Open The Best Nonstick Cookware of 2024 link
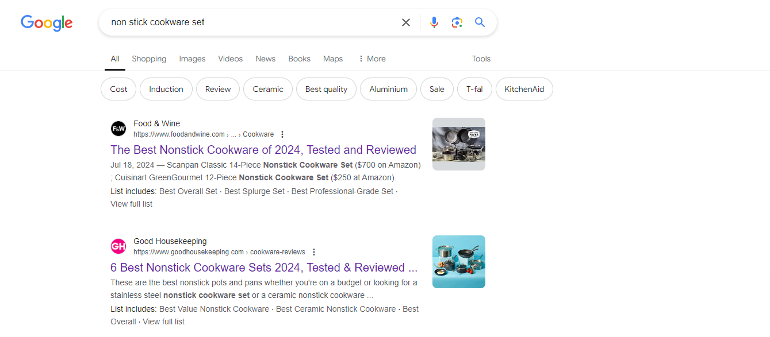Image resolution: width=770 pixels, height=337 pixels. click(x=263, y=150)
